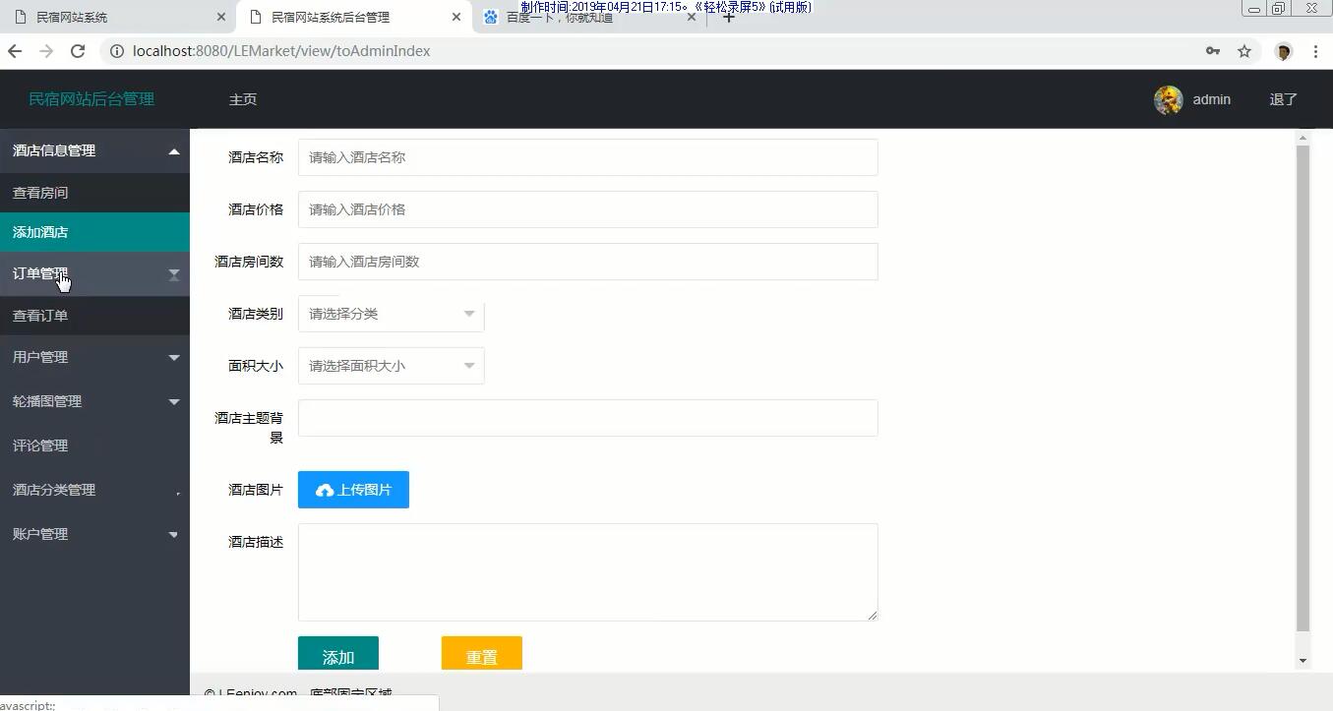The width and height of the screenshot is (1333, 711).
Task: Click the 酒店价格 input field
Action: 587,209
